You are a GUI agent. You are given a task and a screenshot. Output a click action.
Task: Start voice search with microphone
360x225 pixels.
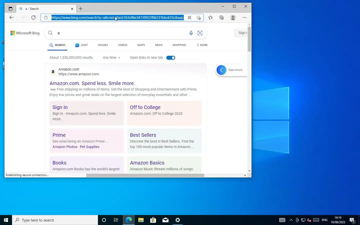191,33
